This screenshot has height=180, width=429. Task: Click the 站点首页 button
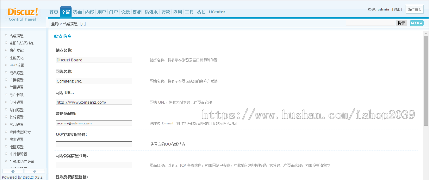[414, 9]
